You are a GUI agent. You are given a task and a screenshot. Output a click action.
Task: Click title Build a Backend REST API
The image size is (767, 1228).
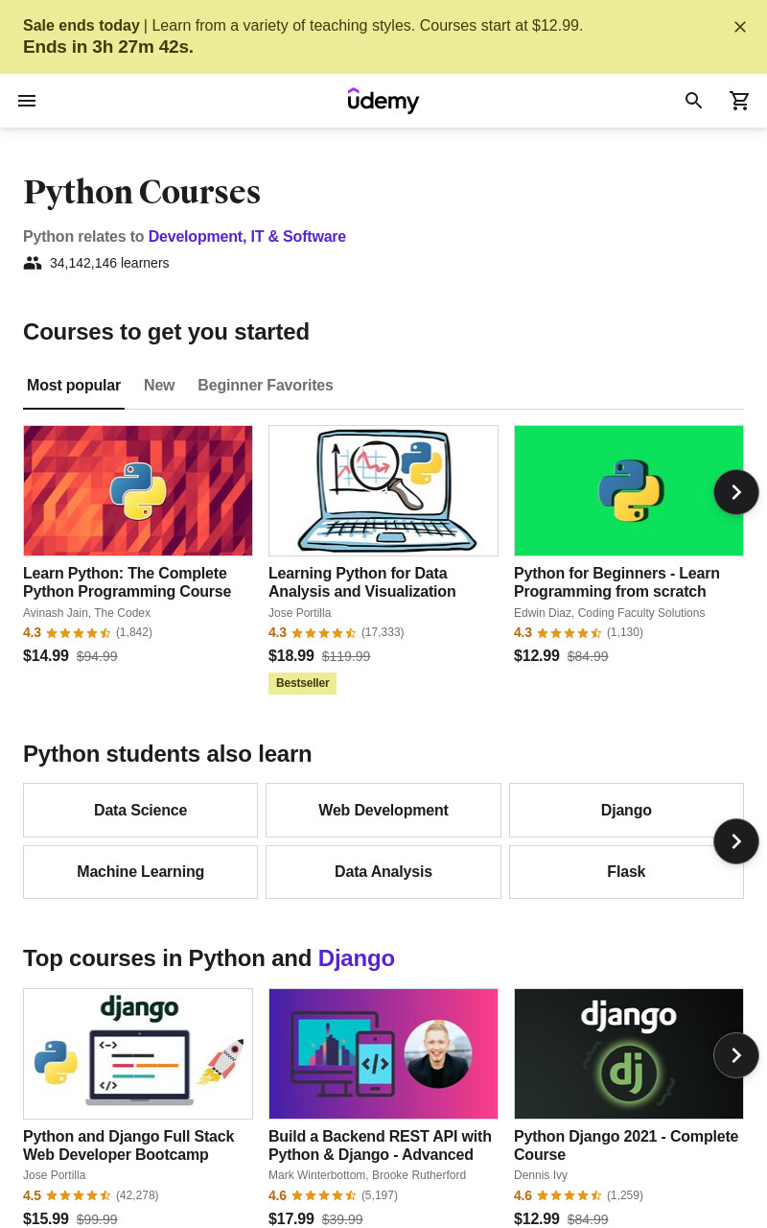[x=380, y=1145]
